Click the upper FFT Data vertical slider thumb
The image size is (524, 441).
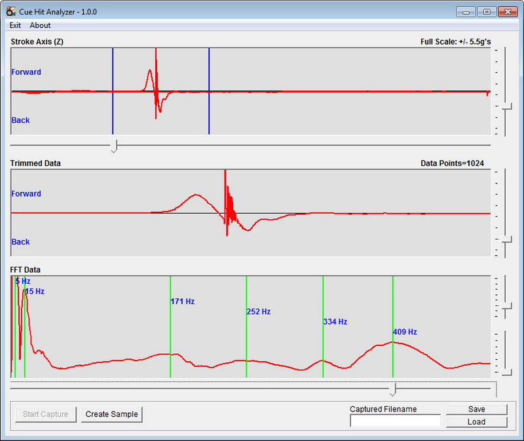click(506, 306)
